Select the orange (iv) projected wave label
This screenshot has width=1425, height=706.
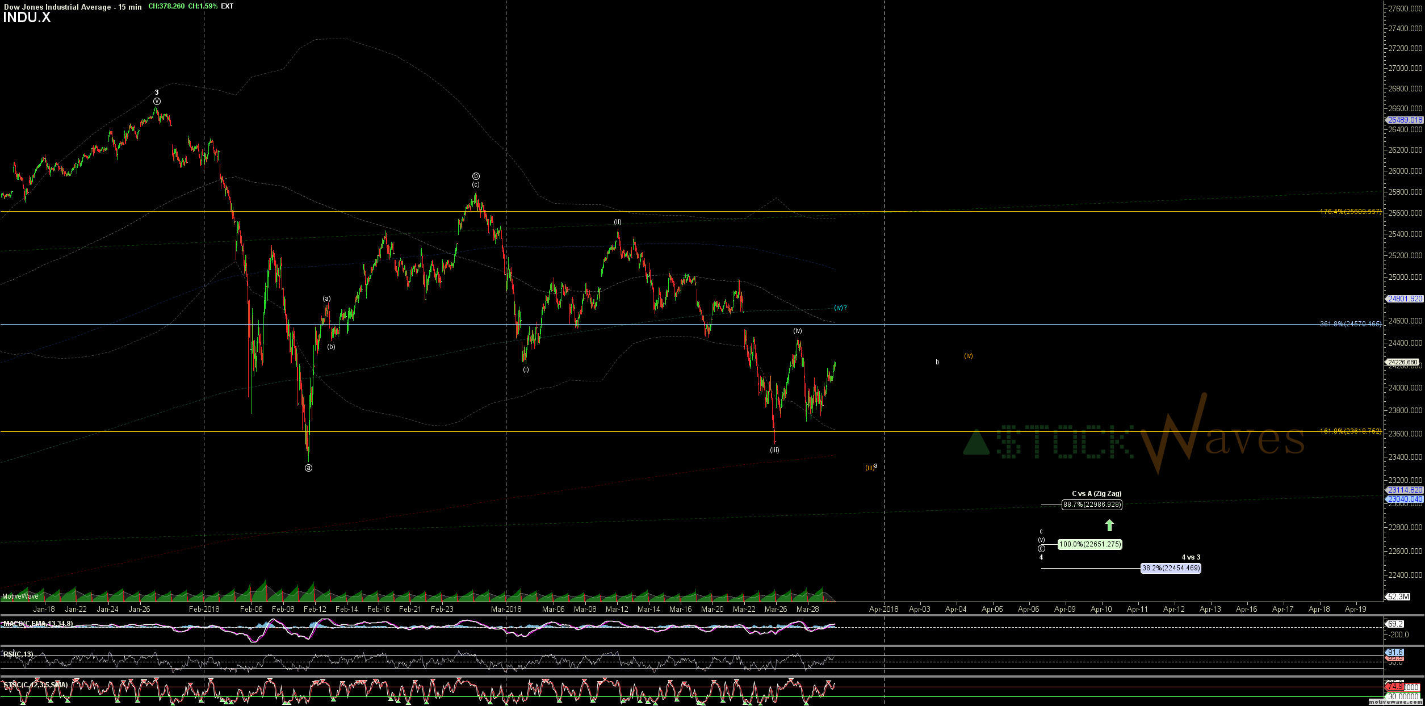(969, 356)
